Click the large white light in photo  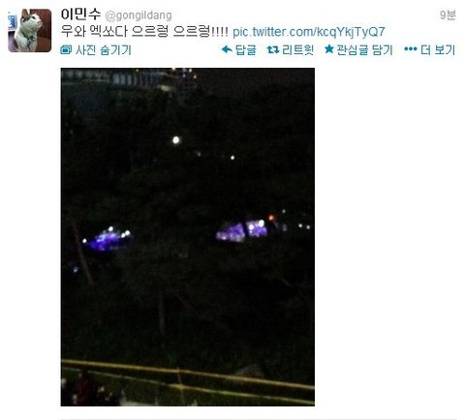176,140
